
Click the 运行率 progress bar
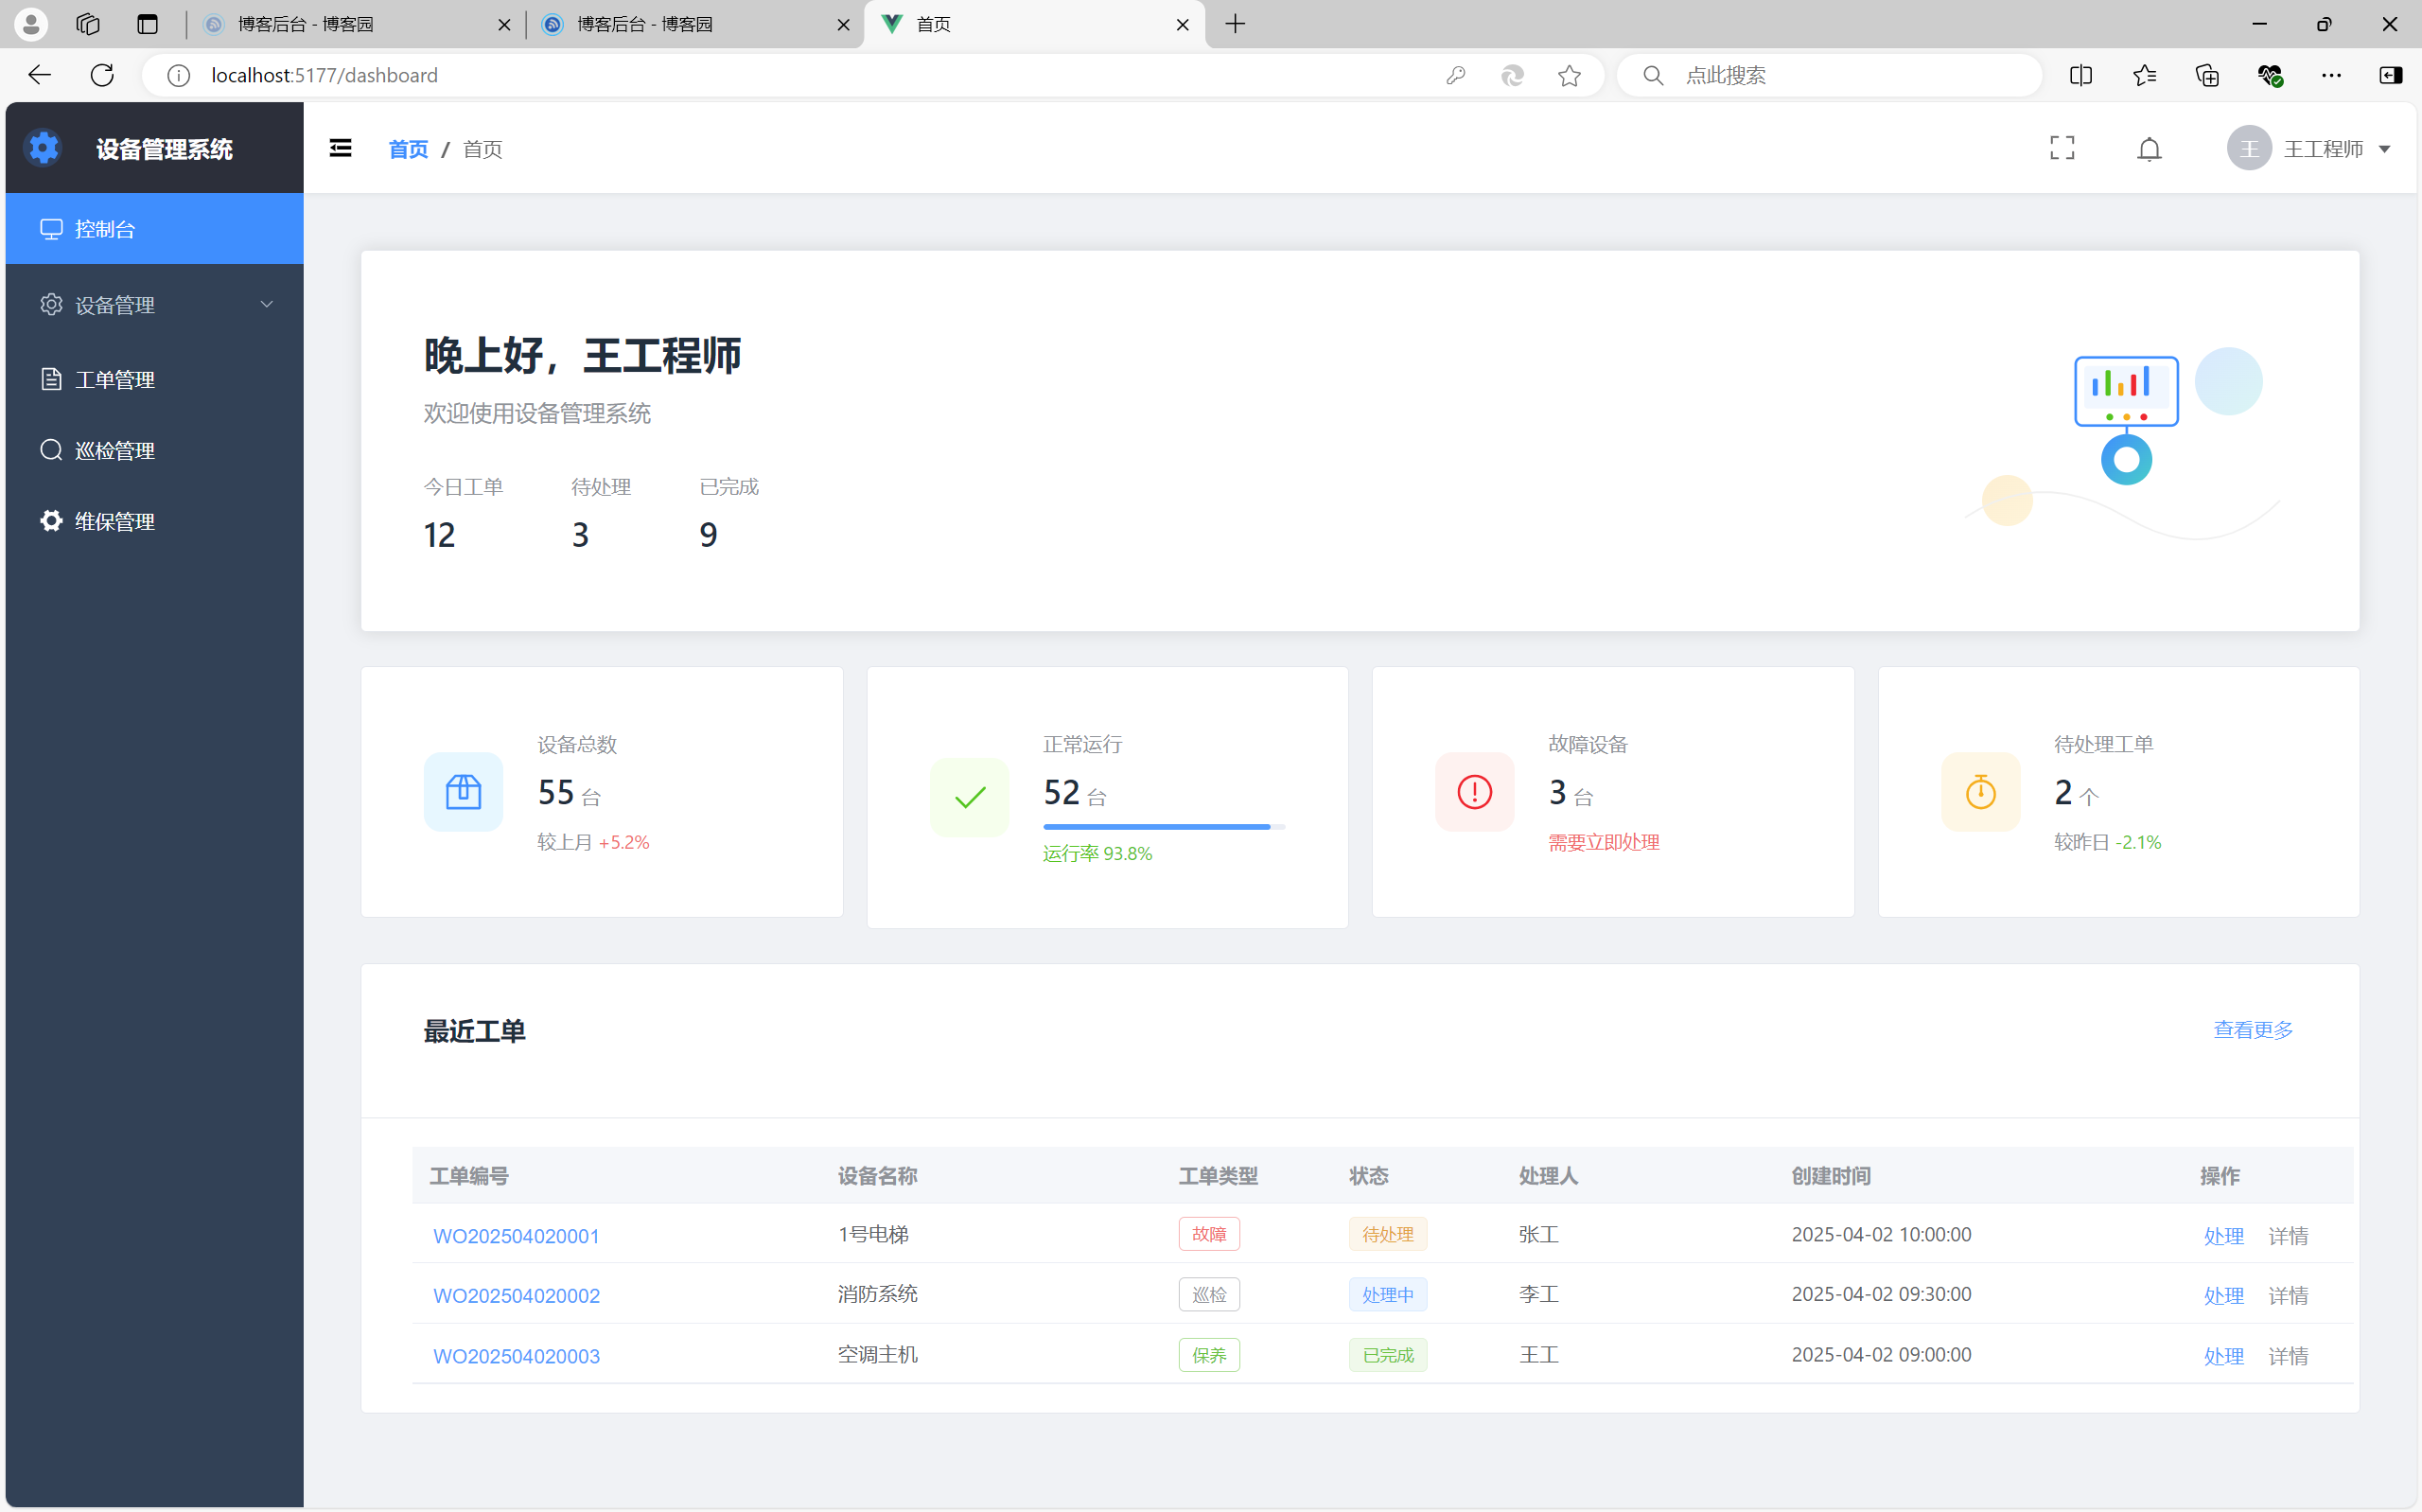pos(1163,826)
